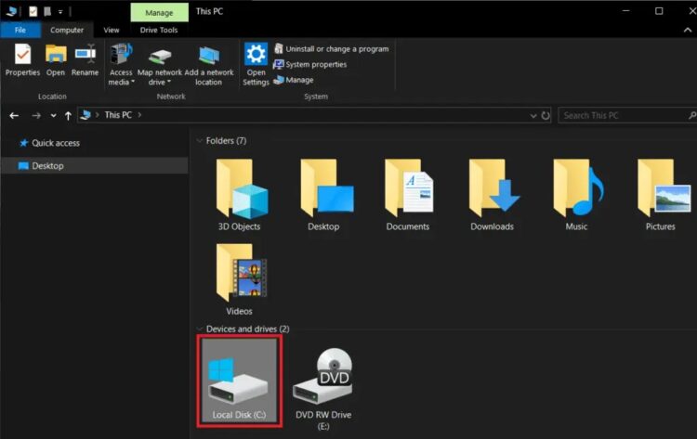Select the Videos folder

pos(240,279)
